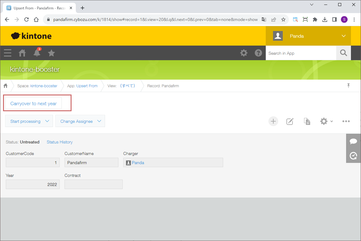This screenshot has width=361, height=241.
Task: Edit the record with pencil icon
Action: pos(290,121)
